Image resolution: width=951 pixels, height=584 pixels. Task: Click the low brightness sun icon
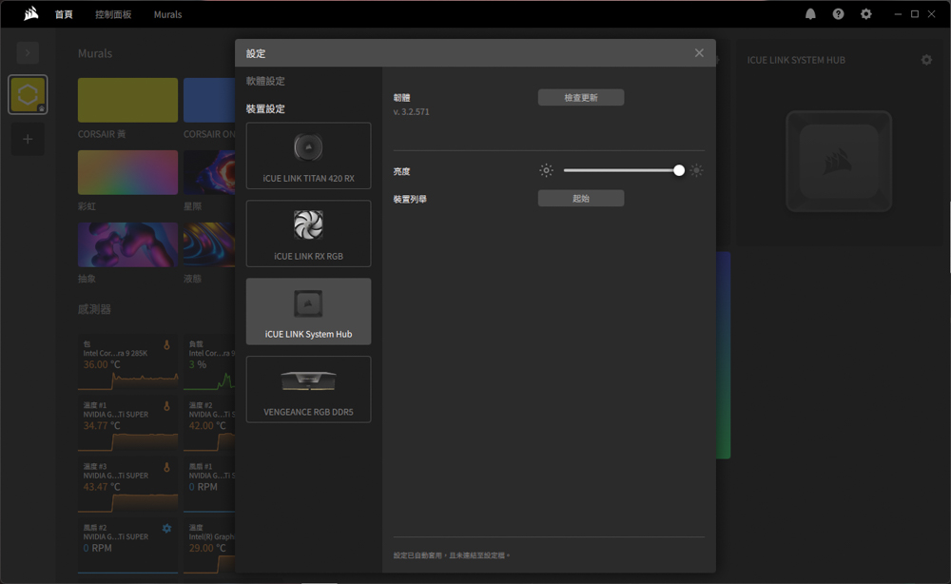click(x=546, y=170)
